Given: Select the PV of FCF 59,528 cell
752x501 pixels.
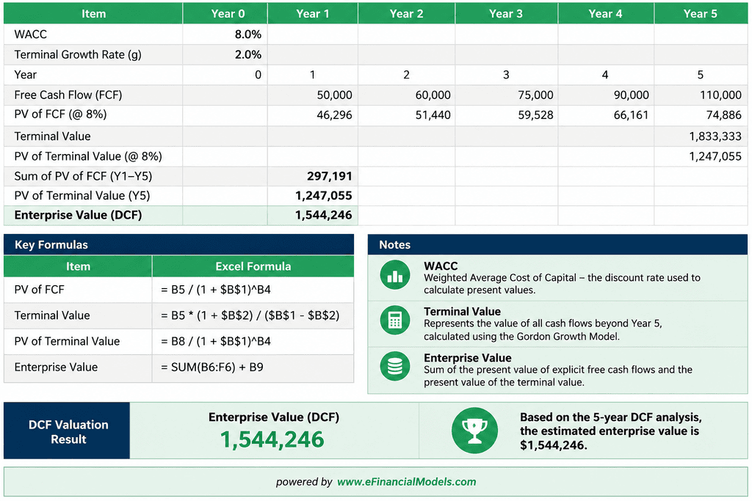Looking at the screenshot, I should pos(507,115).
